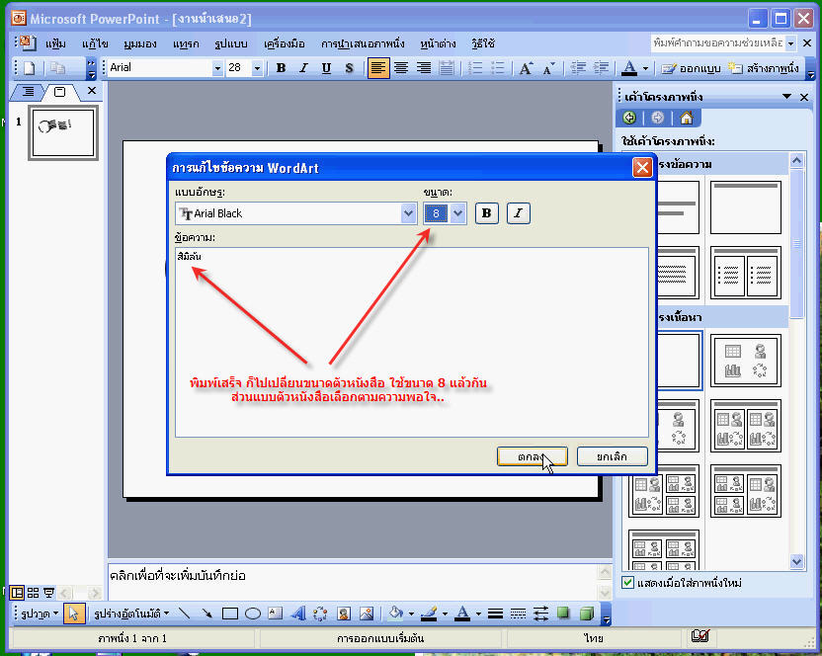Open the WordArt size dropdown arrow
822x656 pixels.
[x=457, y=213]
